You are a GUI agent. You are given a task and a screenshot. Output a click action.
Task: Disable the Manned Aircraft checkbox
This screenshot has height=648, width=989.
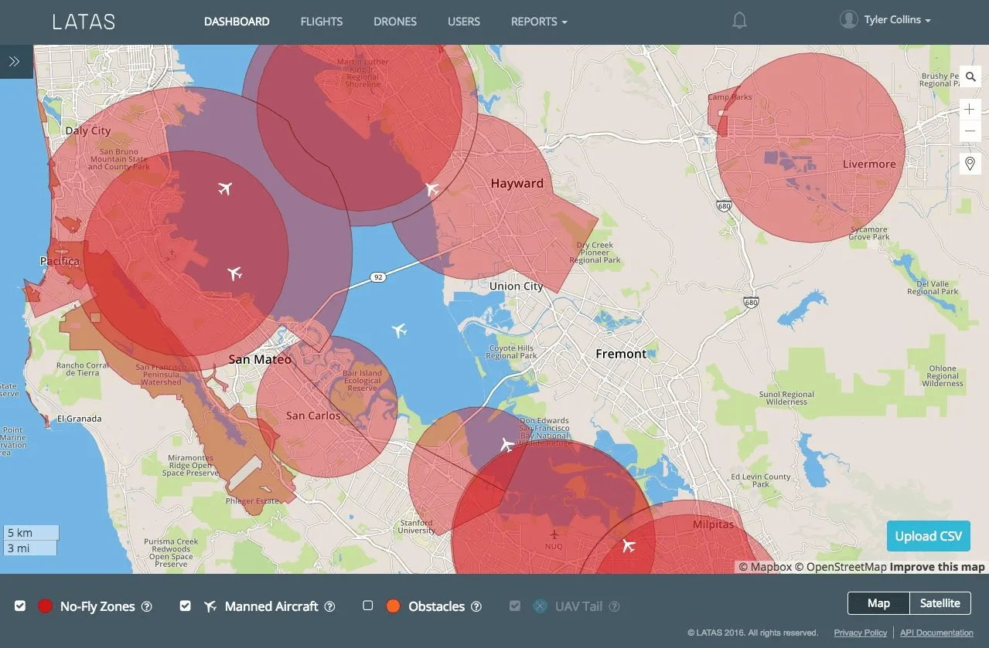click(185, 606)
